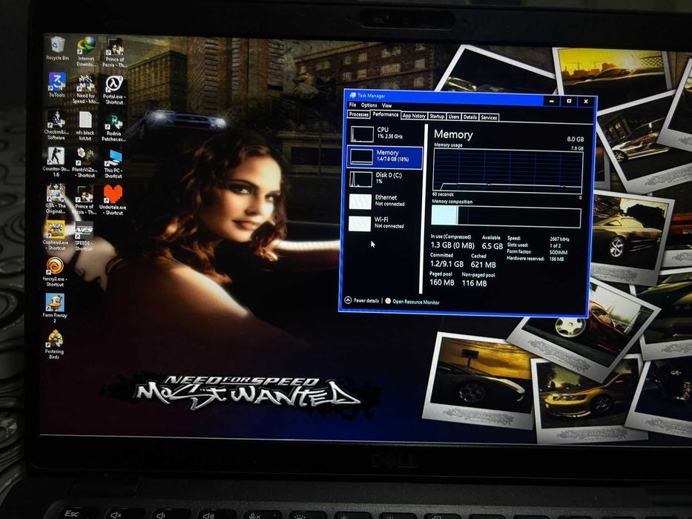Open the File menu in Task Manager
This screenshot has height=519, width=692.
click(x=352, y=105)
